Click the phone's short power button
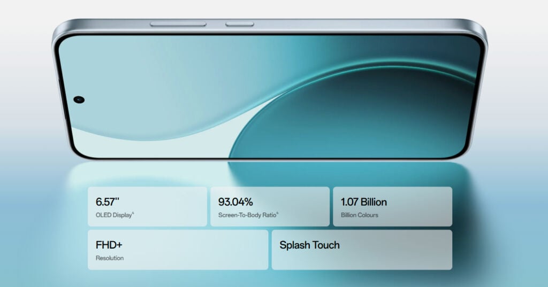Image resolution: width=548 pixels, height=287 pixels. point(239,24)
